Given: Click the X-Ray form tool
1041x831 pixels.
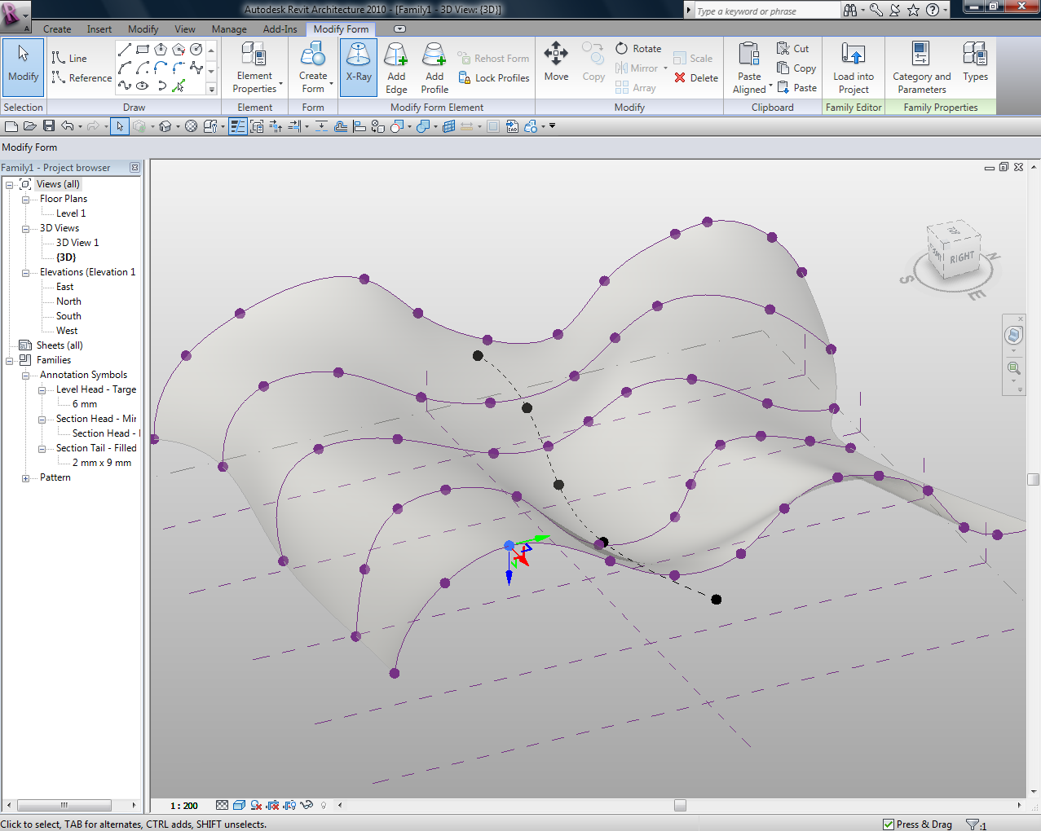Looking at the screenshot, I should tap(358, 65).
